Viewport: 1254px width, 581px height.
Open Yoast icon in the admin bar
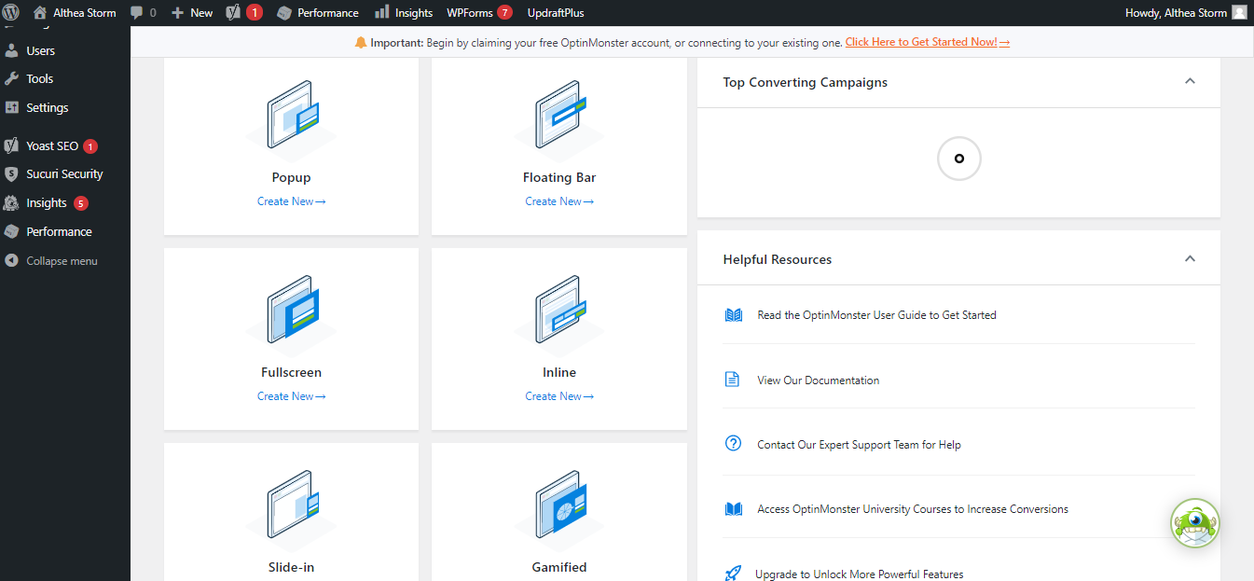[x=234, y=13]
